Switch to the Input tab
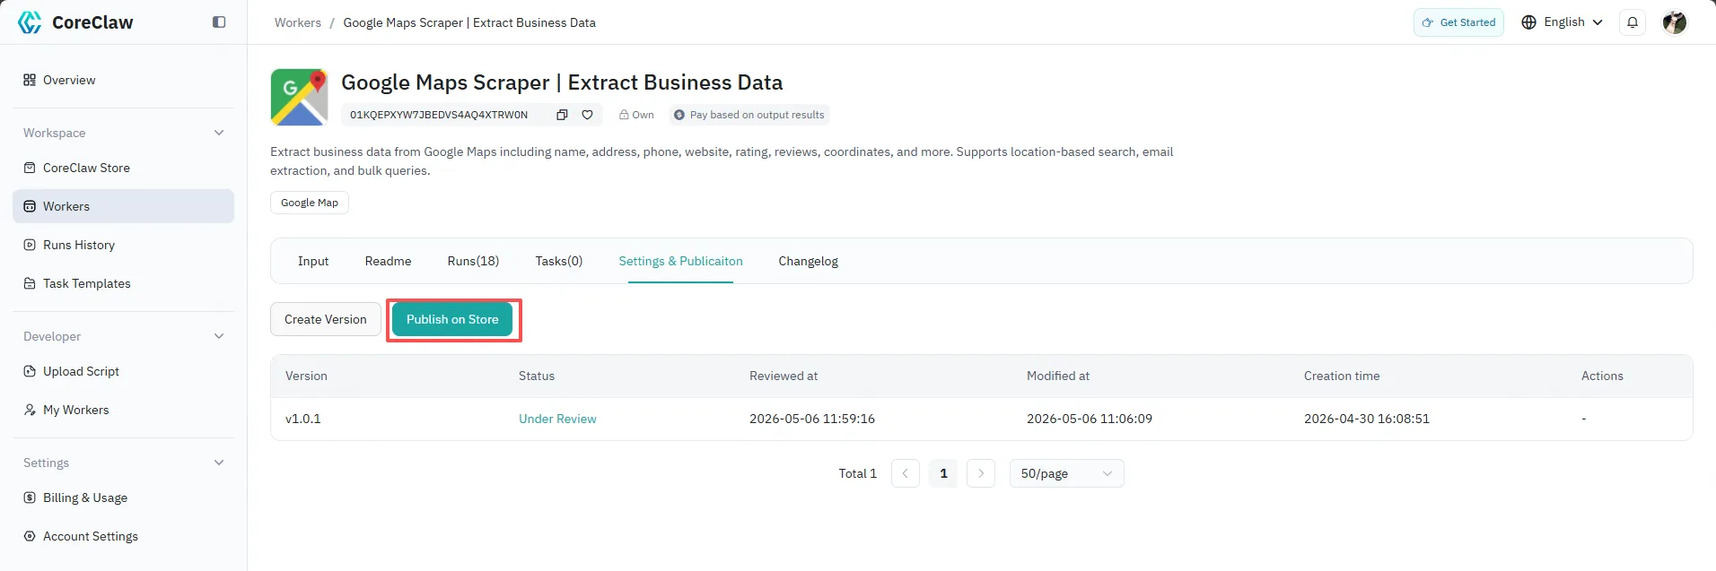The width and height of the screenshot is (1716, 571). tap(313, 261)
